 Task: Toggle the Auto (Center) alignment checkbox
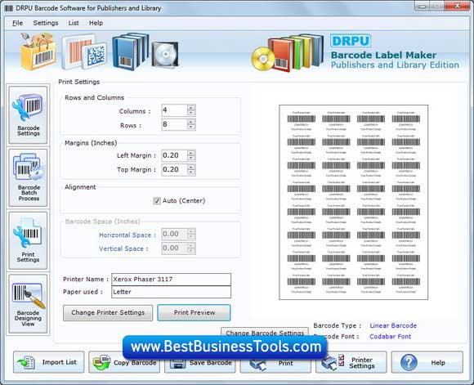coord(157,201)
